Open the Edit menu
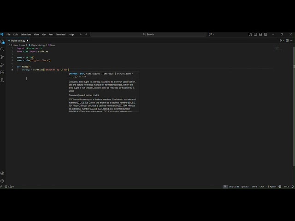295x221 pixels. 15,35
